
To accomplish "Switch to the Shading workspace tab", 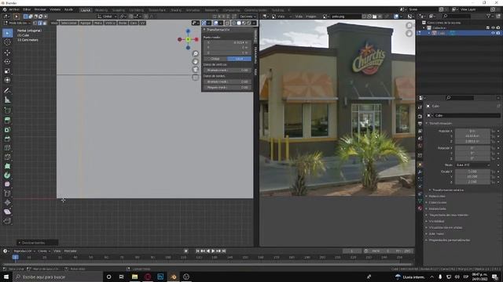I will 176,10.
